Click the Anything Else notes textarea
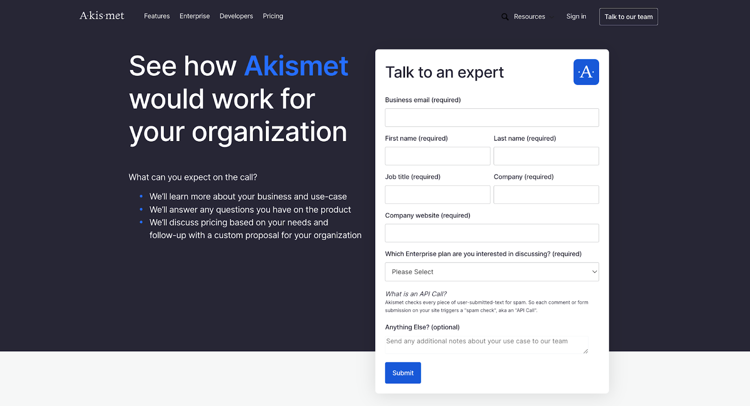Image resolution: width=750 pixels, height=406 pixels. pyautogui.click(x=486, y=345)
